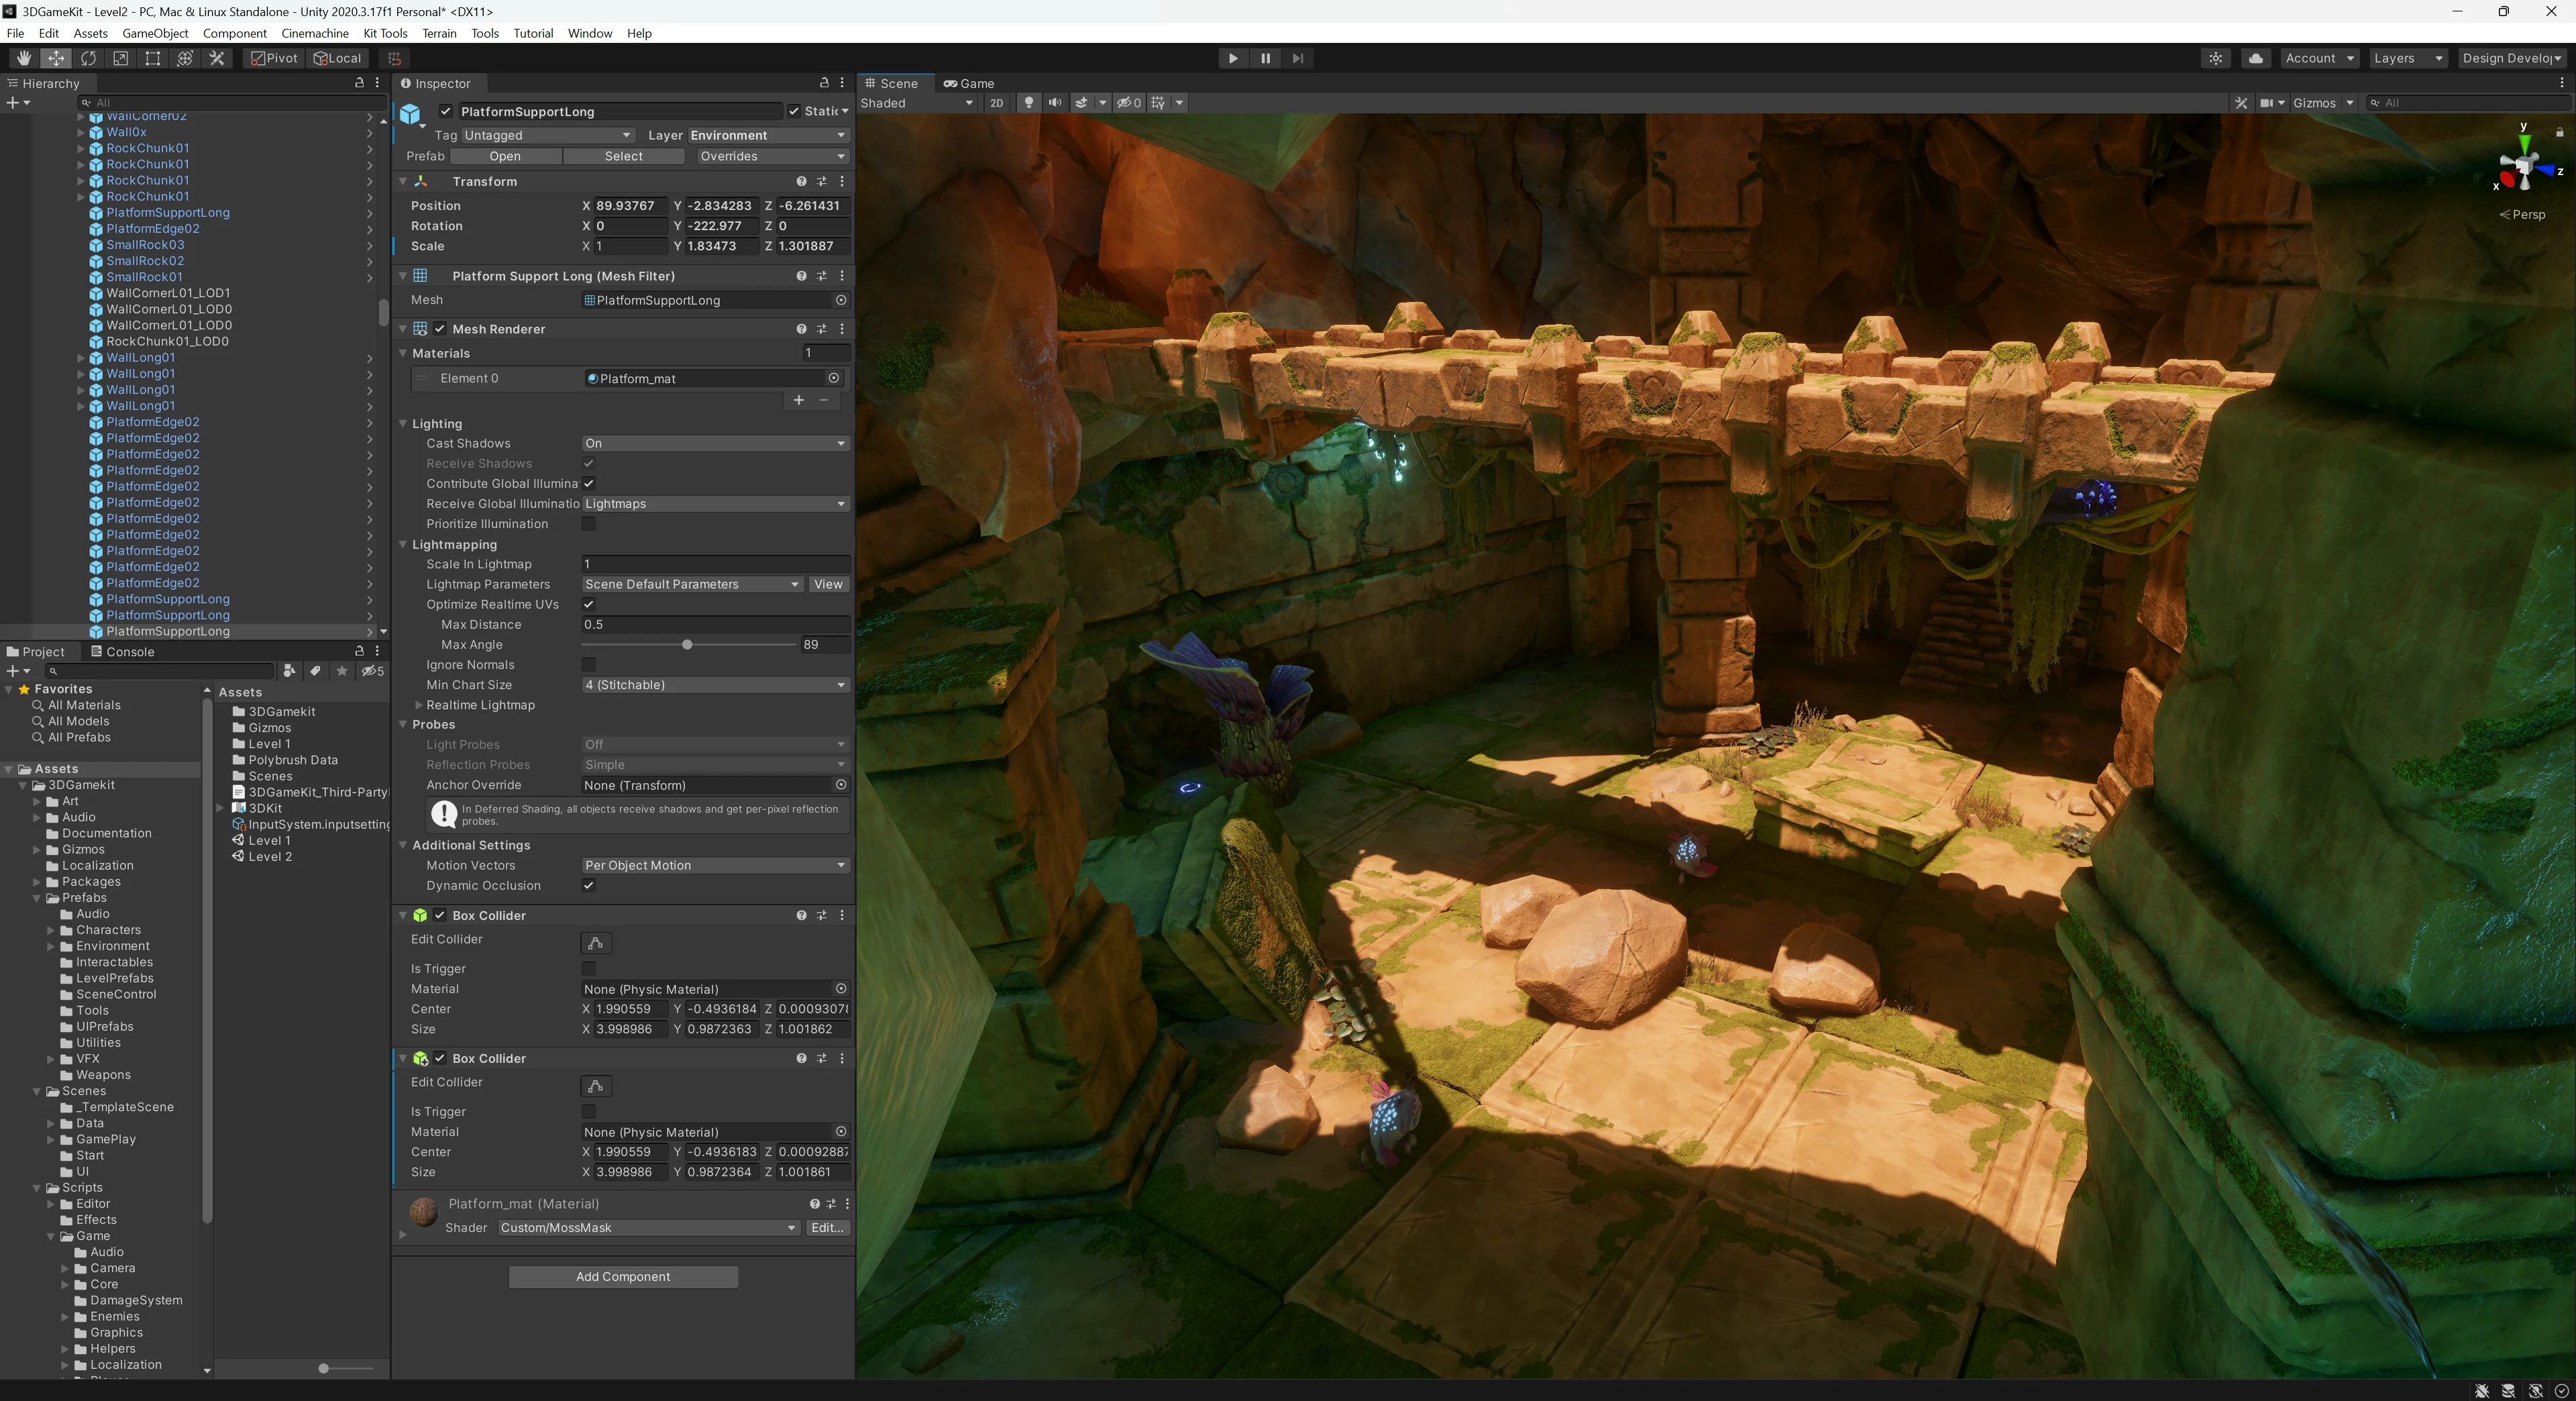2576x1401 pixels.
Task: Toggle scene audio speaker icon
Action: [1054, 103]
